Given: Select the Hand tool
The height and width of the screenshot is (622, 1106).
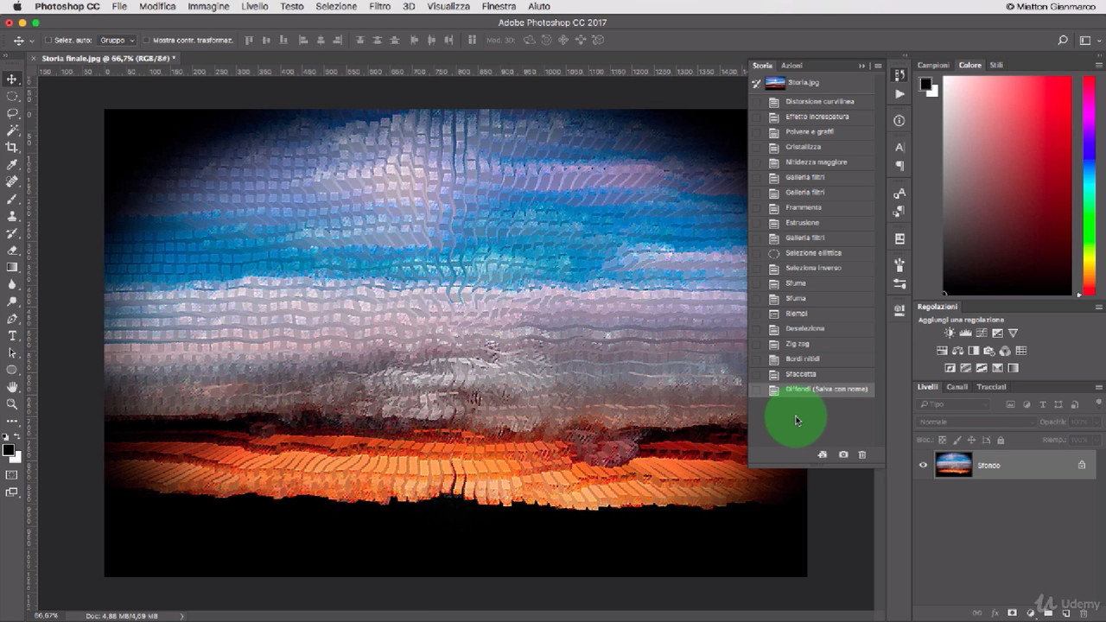Looking at the screenshot, I should pyautogui.click(x=12, y=387).
